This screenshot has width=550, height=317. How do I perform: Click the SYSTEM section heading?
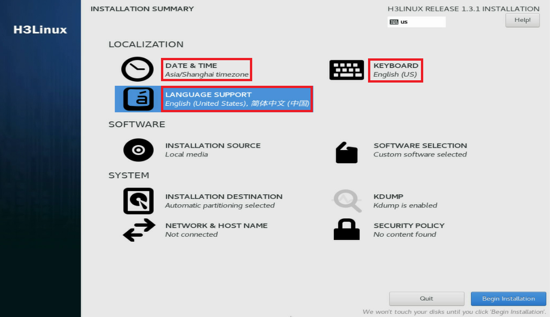(129, 176)
